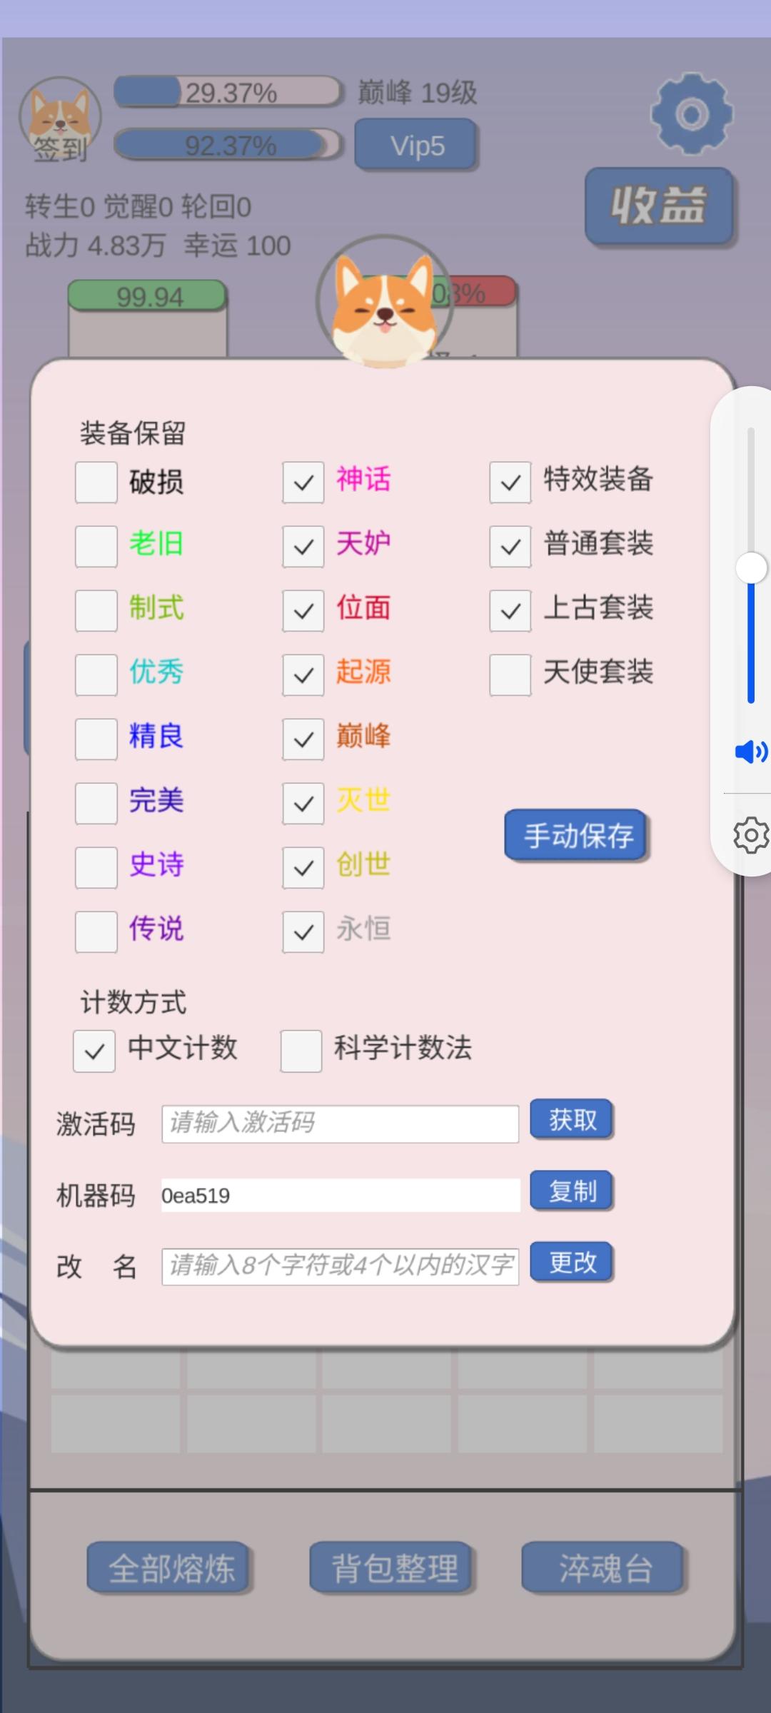Tap the corgi 签到 check-in avatar

click(x=60, y=118)
